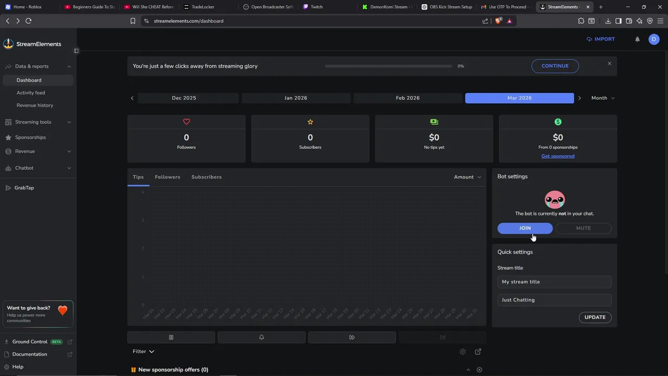Click the Subscribers star icon
The height and width of the screenshot is (376, 668).
pos(310,122)
